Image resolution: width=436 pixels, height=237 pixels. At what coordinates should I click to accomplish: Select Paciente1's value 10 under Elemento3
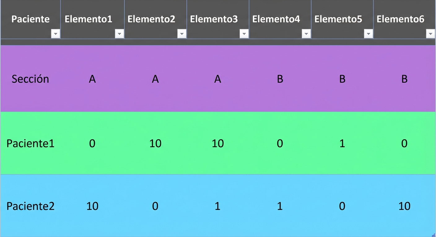217,143
